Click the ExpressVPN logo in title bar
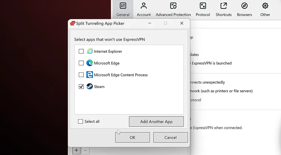 pyautogui.click(x=72, y=23)
